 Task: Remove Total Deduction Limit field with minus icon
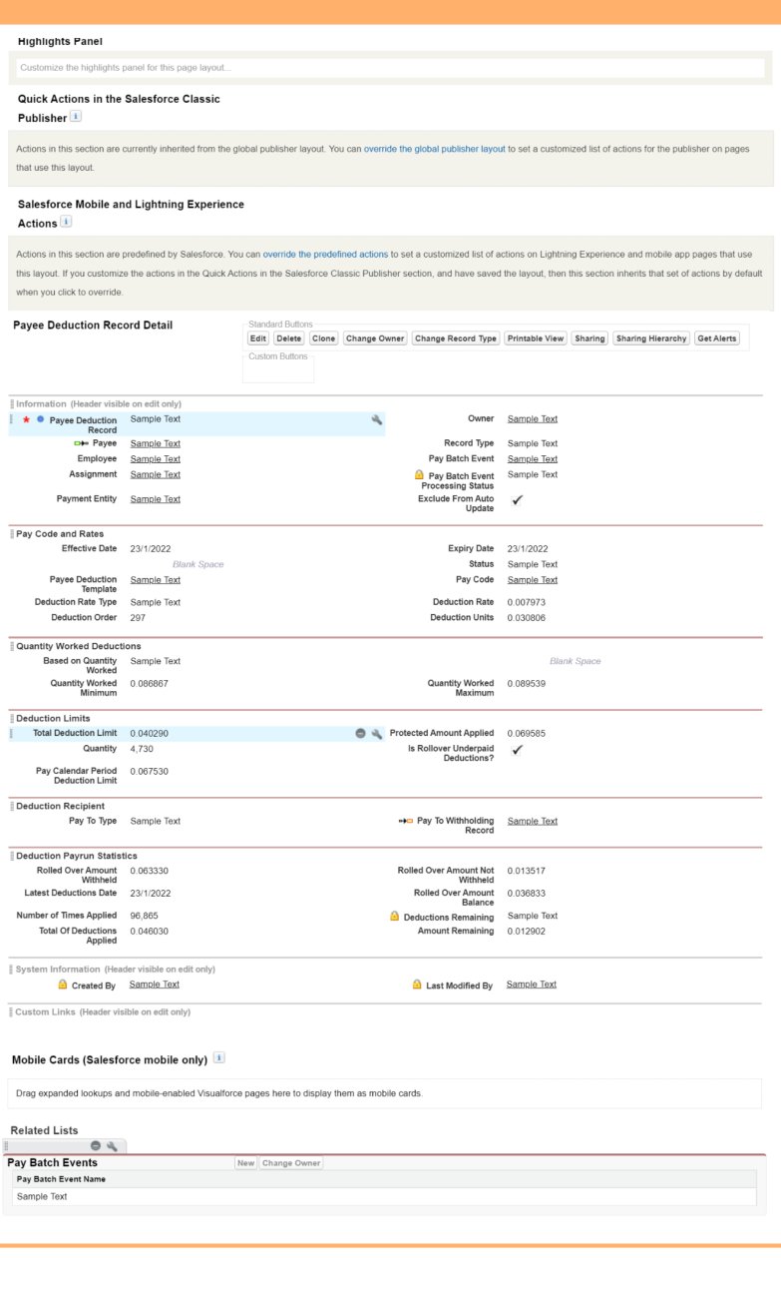coord(361,734)
